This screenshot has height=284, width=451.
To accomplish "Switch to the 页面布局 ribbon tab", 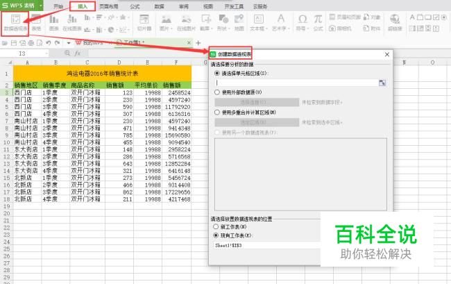I will [108, 6].
